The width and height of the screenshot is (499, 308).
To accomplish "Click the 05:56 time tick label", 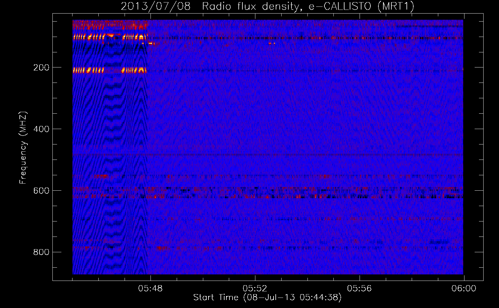I will [x=359, y=289].
